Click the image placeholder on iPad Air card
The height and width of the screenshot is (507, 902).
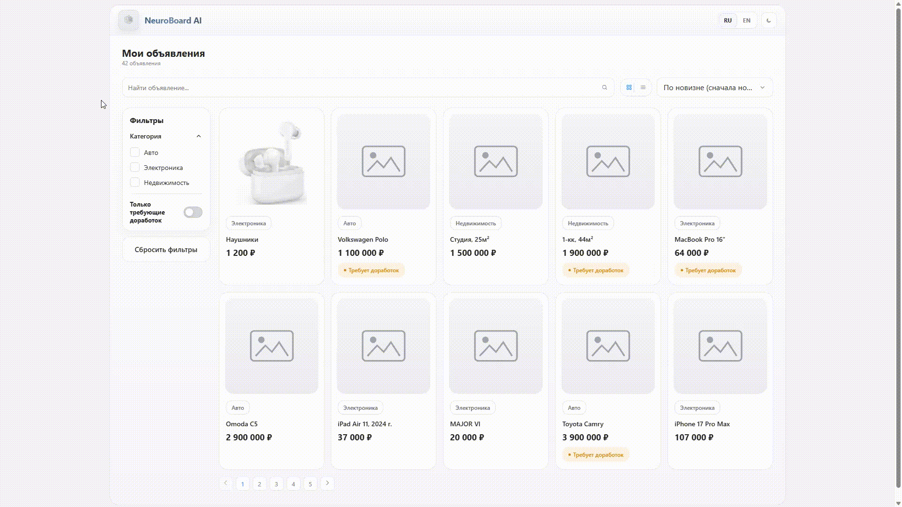(383, 346)
